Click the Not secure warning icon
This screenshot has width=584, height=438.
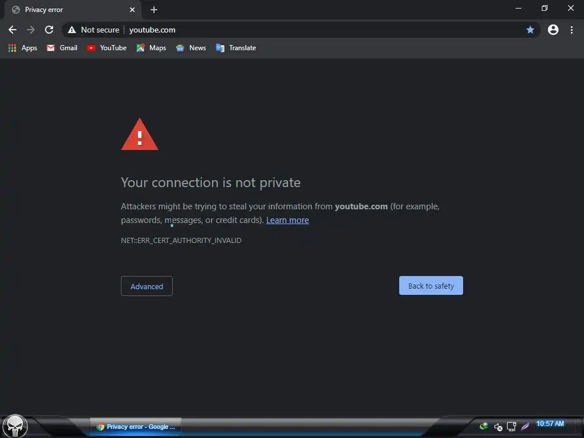tap(72, 30)
